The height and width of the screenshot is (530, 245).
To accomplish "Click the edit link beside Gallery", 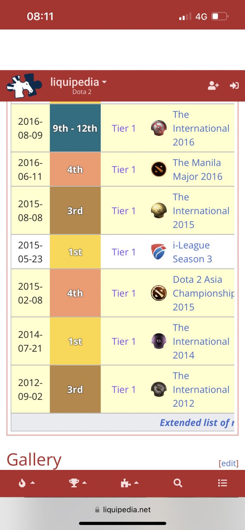I will [228, 463].
